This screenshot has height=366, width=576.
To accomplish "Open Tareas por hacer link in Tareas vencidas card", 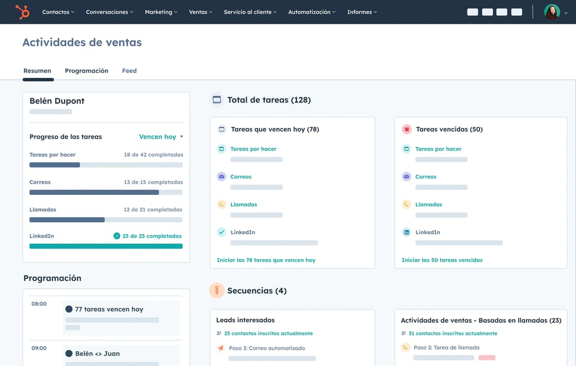I will point(438,149).
